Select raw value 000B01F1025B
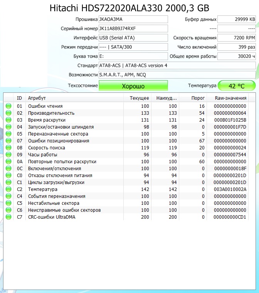 pyautogui.click(x=230, y=120)
